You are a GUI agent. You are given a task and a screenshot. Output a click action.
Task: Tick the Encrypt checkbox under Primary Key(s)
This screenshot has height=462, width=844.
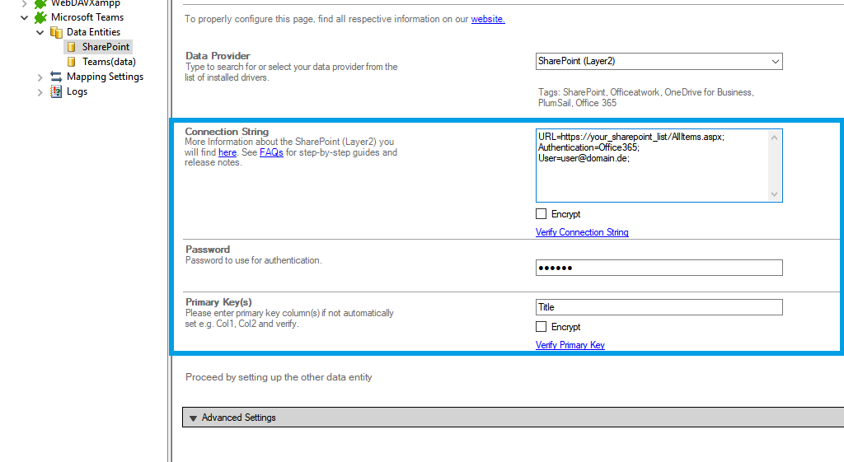click(x=542, y=327)
